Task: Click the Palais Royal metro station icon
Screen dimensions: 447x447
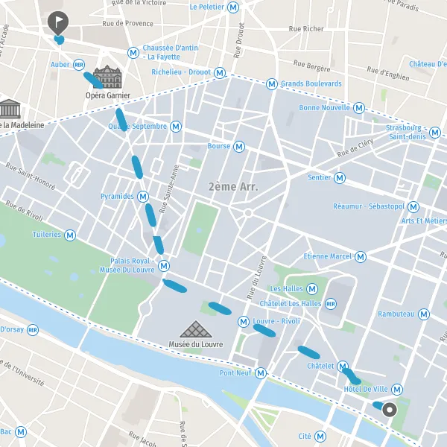Action: click(164, 266)
